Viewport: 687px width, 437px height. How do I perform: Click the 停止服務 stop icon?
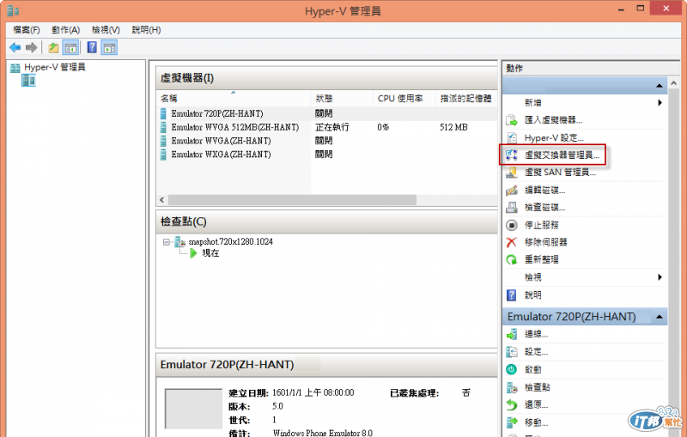tap(511, 225)
